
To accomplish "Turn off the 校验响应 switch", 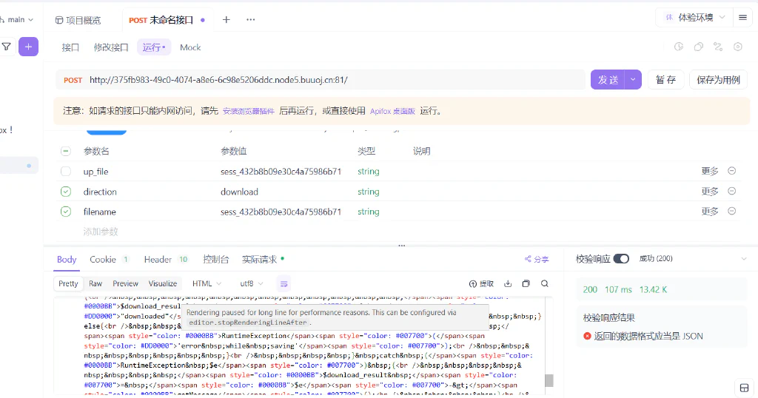I will (621, 259).
